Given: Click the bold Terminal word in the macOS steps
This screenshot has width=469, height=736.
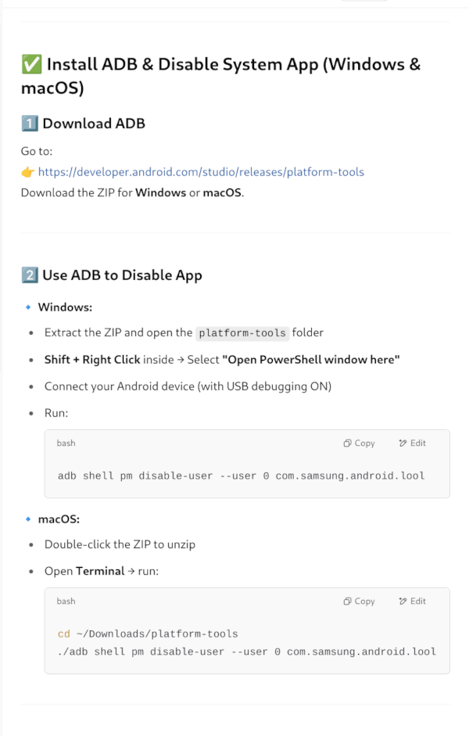Looking at the screenshot, I should point(100,571).
